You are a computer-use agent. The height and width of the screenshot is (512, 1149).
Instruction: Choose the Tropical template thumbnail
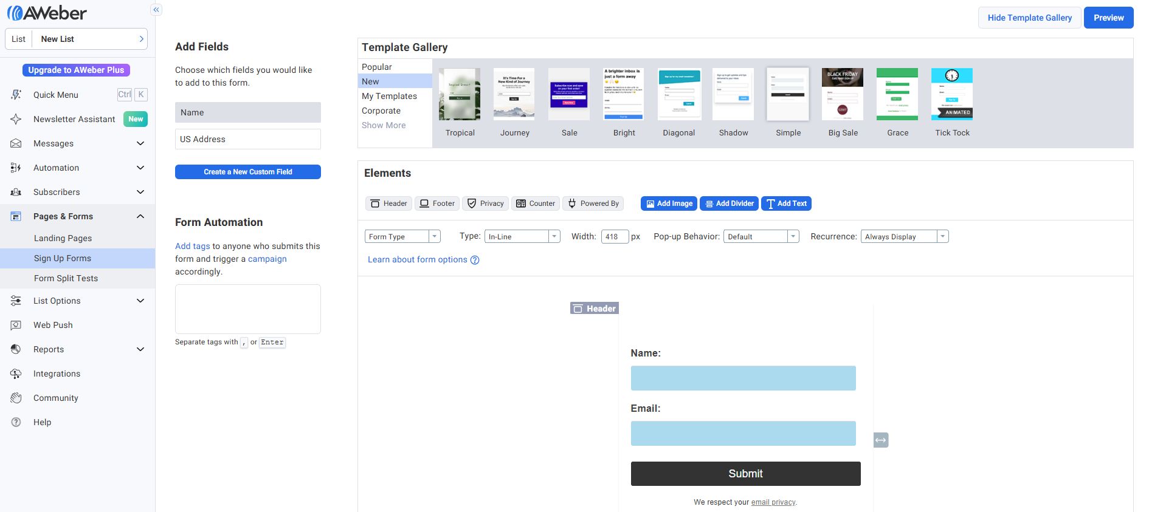click(x=460, y=94)
